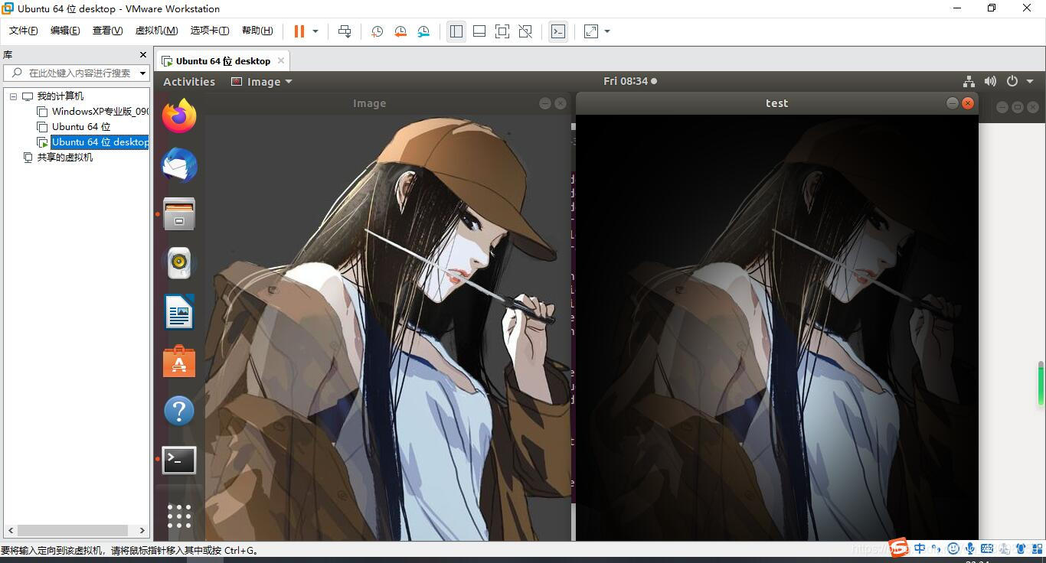
Task: Open the Image application menu
Action: (262, 82)
